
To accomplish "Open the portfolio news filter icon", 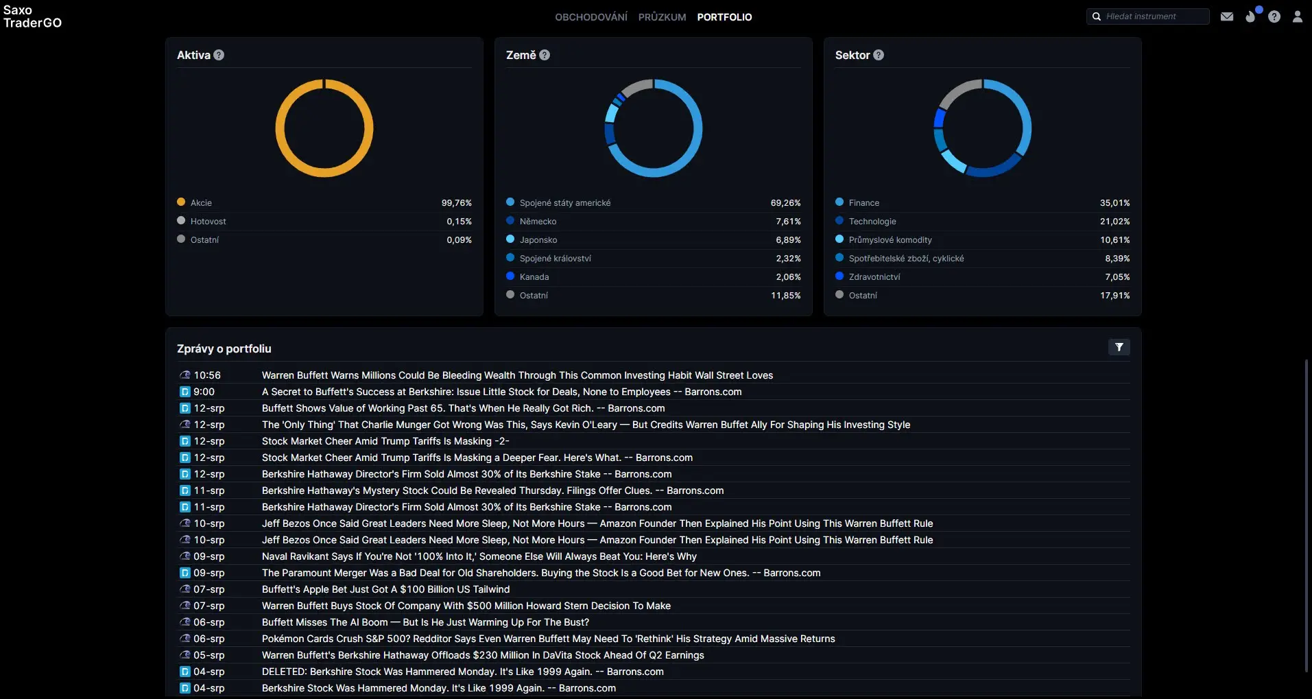I will (x=1119, y=348).
